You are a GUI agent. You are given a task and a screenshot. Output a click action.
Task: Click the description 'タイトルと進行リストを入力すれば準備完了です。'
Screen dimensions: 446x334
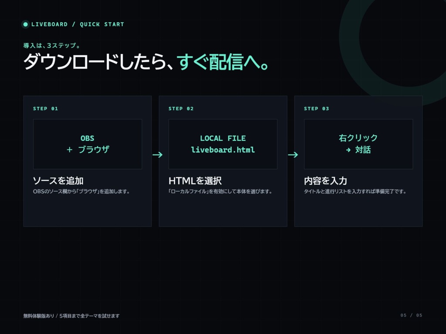(x=355, y=191)
